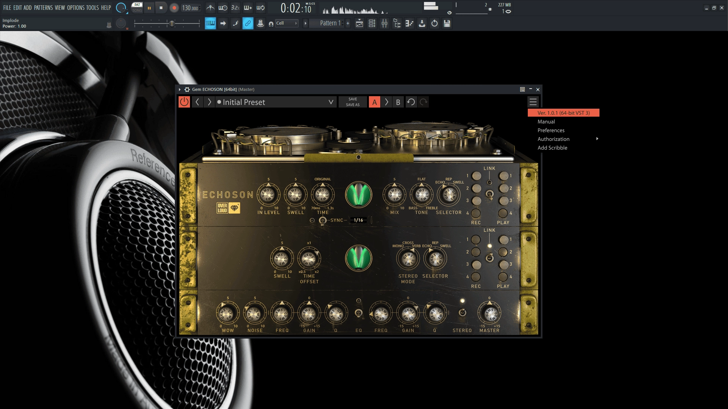
Task: Open the Playlist view icon
Action: [359, 23]
